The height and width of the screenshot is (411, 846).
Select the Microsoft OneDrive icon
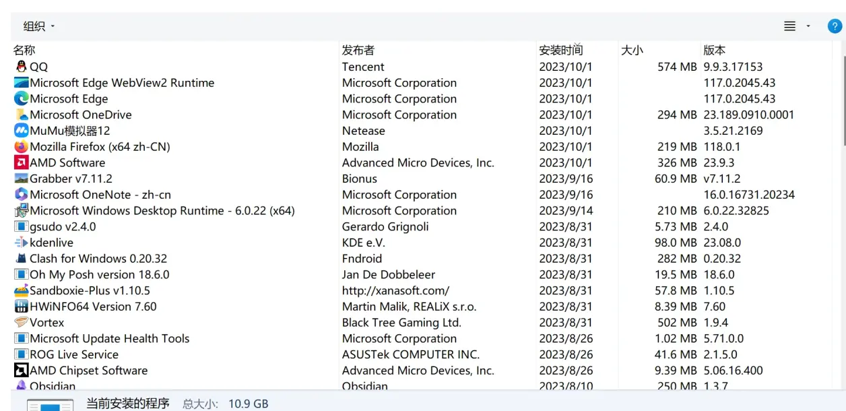pos(21,115)
